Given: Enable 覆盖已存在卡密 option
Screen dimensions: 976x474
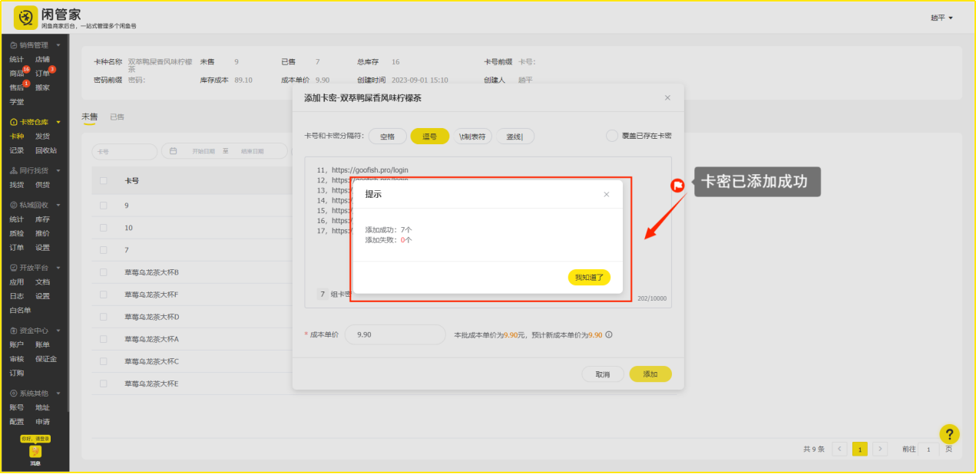Looking at the screenshot, I should coord(612,136).
